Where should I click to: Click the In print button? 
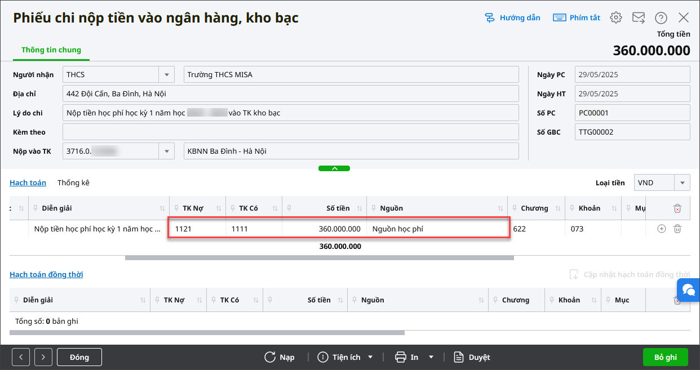click(x=407, y=357)
